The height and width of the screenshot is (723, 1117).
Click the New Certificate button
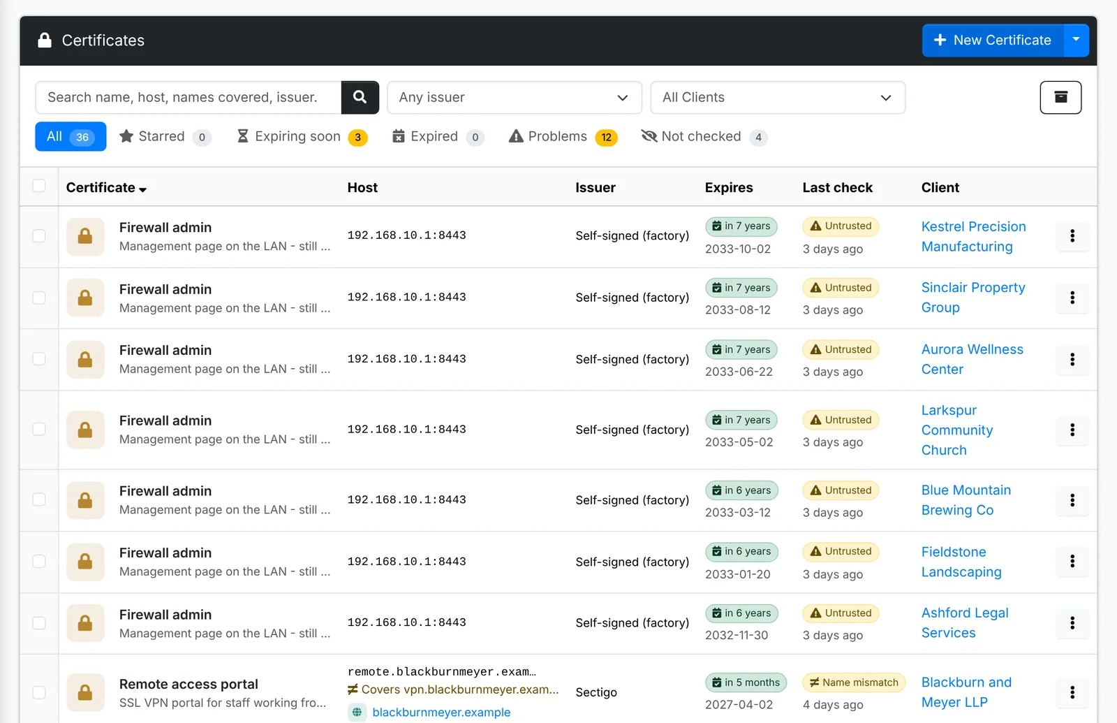click(993, 40)
